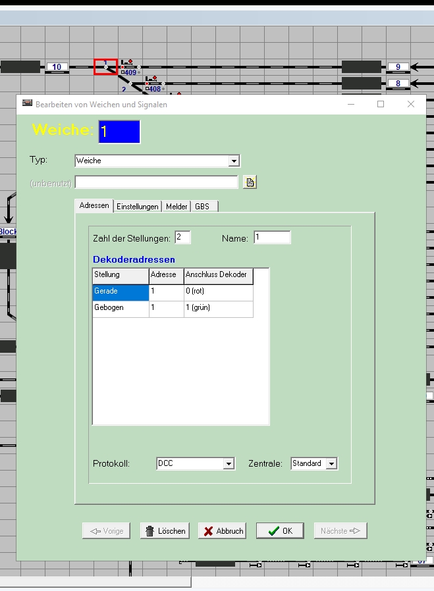
Task: Click the block labeled 10
Action: tap(57, 67)
